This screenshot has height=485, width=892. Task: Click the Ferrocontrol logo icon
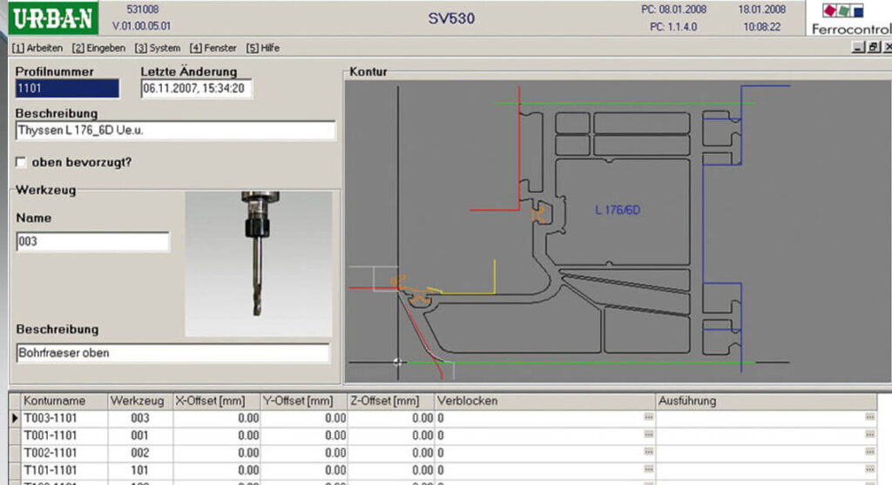pyautogui.click(x=843, y=10)
